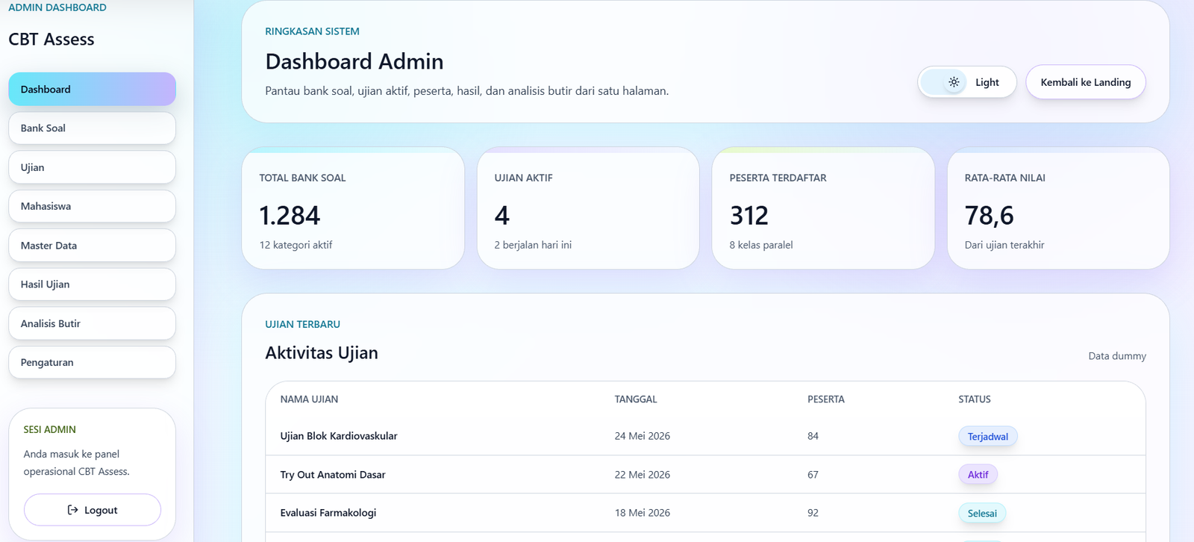Click the Selesai status badge
The image size is (1194, 542).
pos(982,514)
